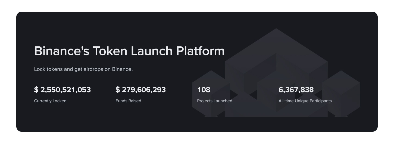The image size is (394, 141).
Task: Select the "Projects Launched" label
Action: click(215, 101)
